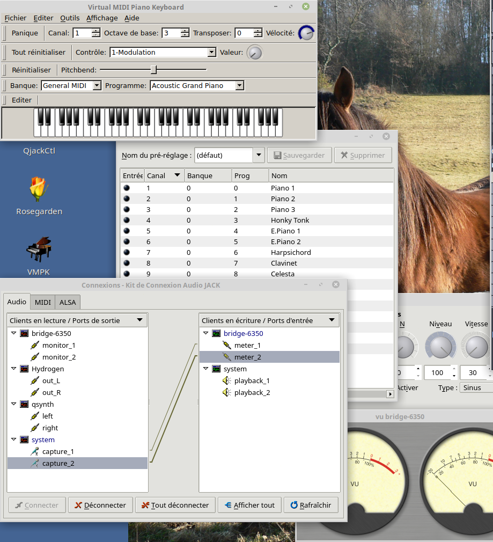
Task: Toggle channel 3 Piano 3 entry LED
Action: tap(127, 209)
